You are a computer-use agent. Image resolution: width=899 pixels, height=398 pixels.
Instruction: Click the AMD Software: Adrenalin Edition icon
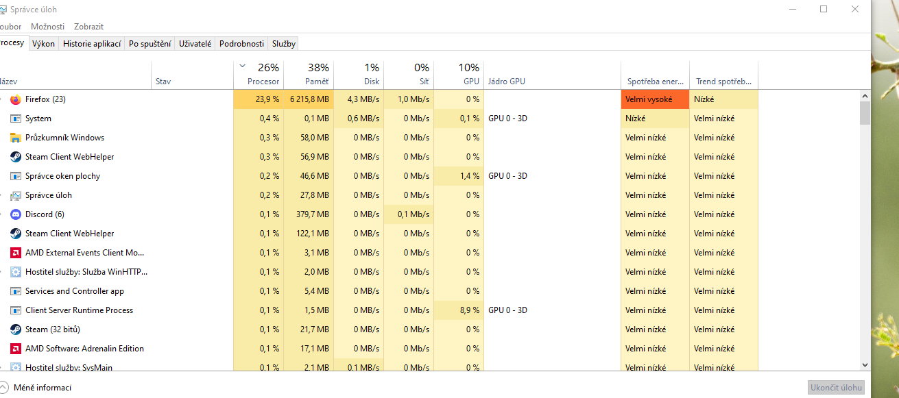tap(16, 349)
